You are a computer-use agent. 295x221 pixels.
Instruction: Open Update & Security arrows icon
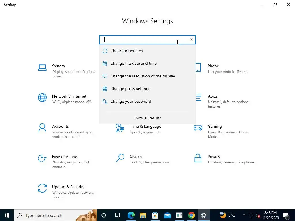pos(42,188)
